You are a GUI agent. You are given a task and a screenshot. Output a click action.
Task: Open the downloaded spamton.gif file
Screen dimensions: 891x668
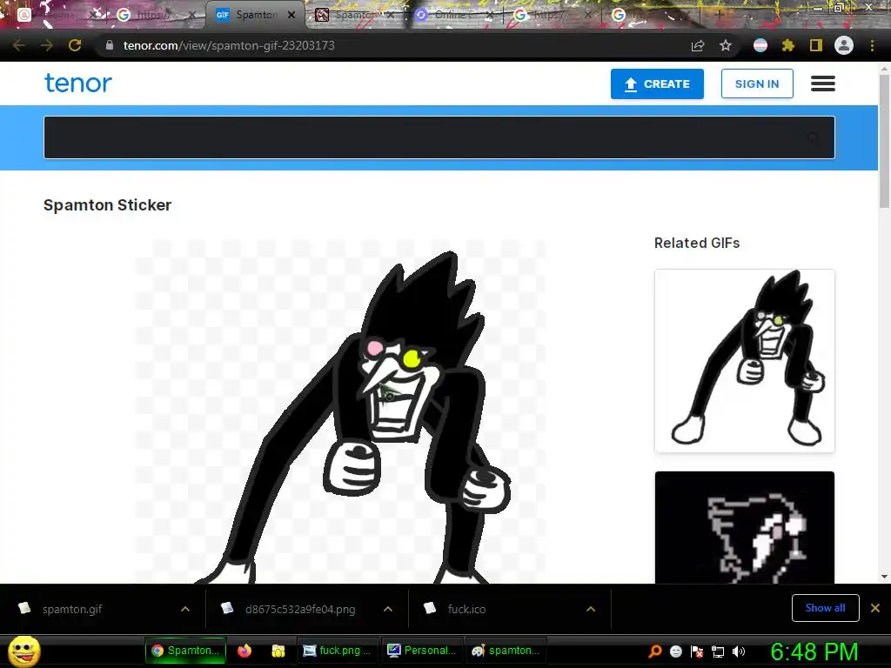pyautogui.click(x=72, y=609)
